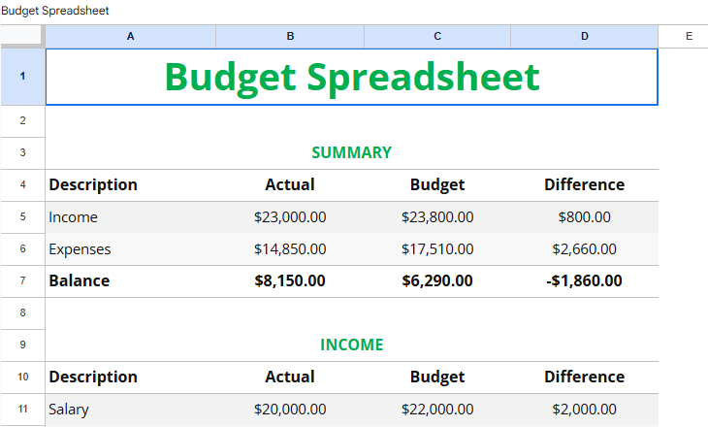This screenshot has height=427, width=708.
Task: Click row 10 header
Action: (x=22, y=378)
